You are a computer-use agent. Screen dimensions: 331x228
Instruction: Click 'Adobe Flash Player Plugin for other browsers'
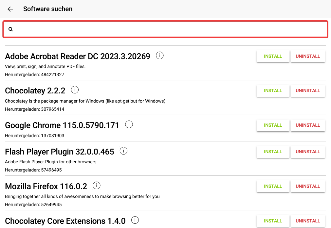(51, 162)
